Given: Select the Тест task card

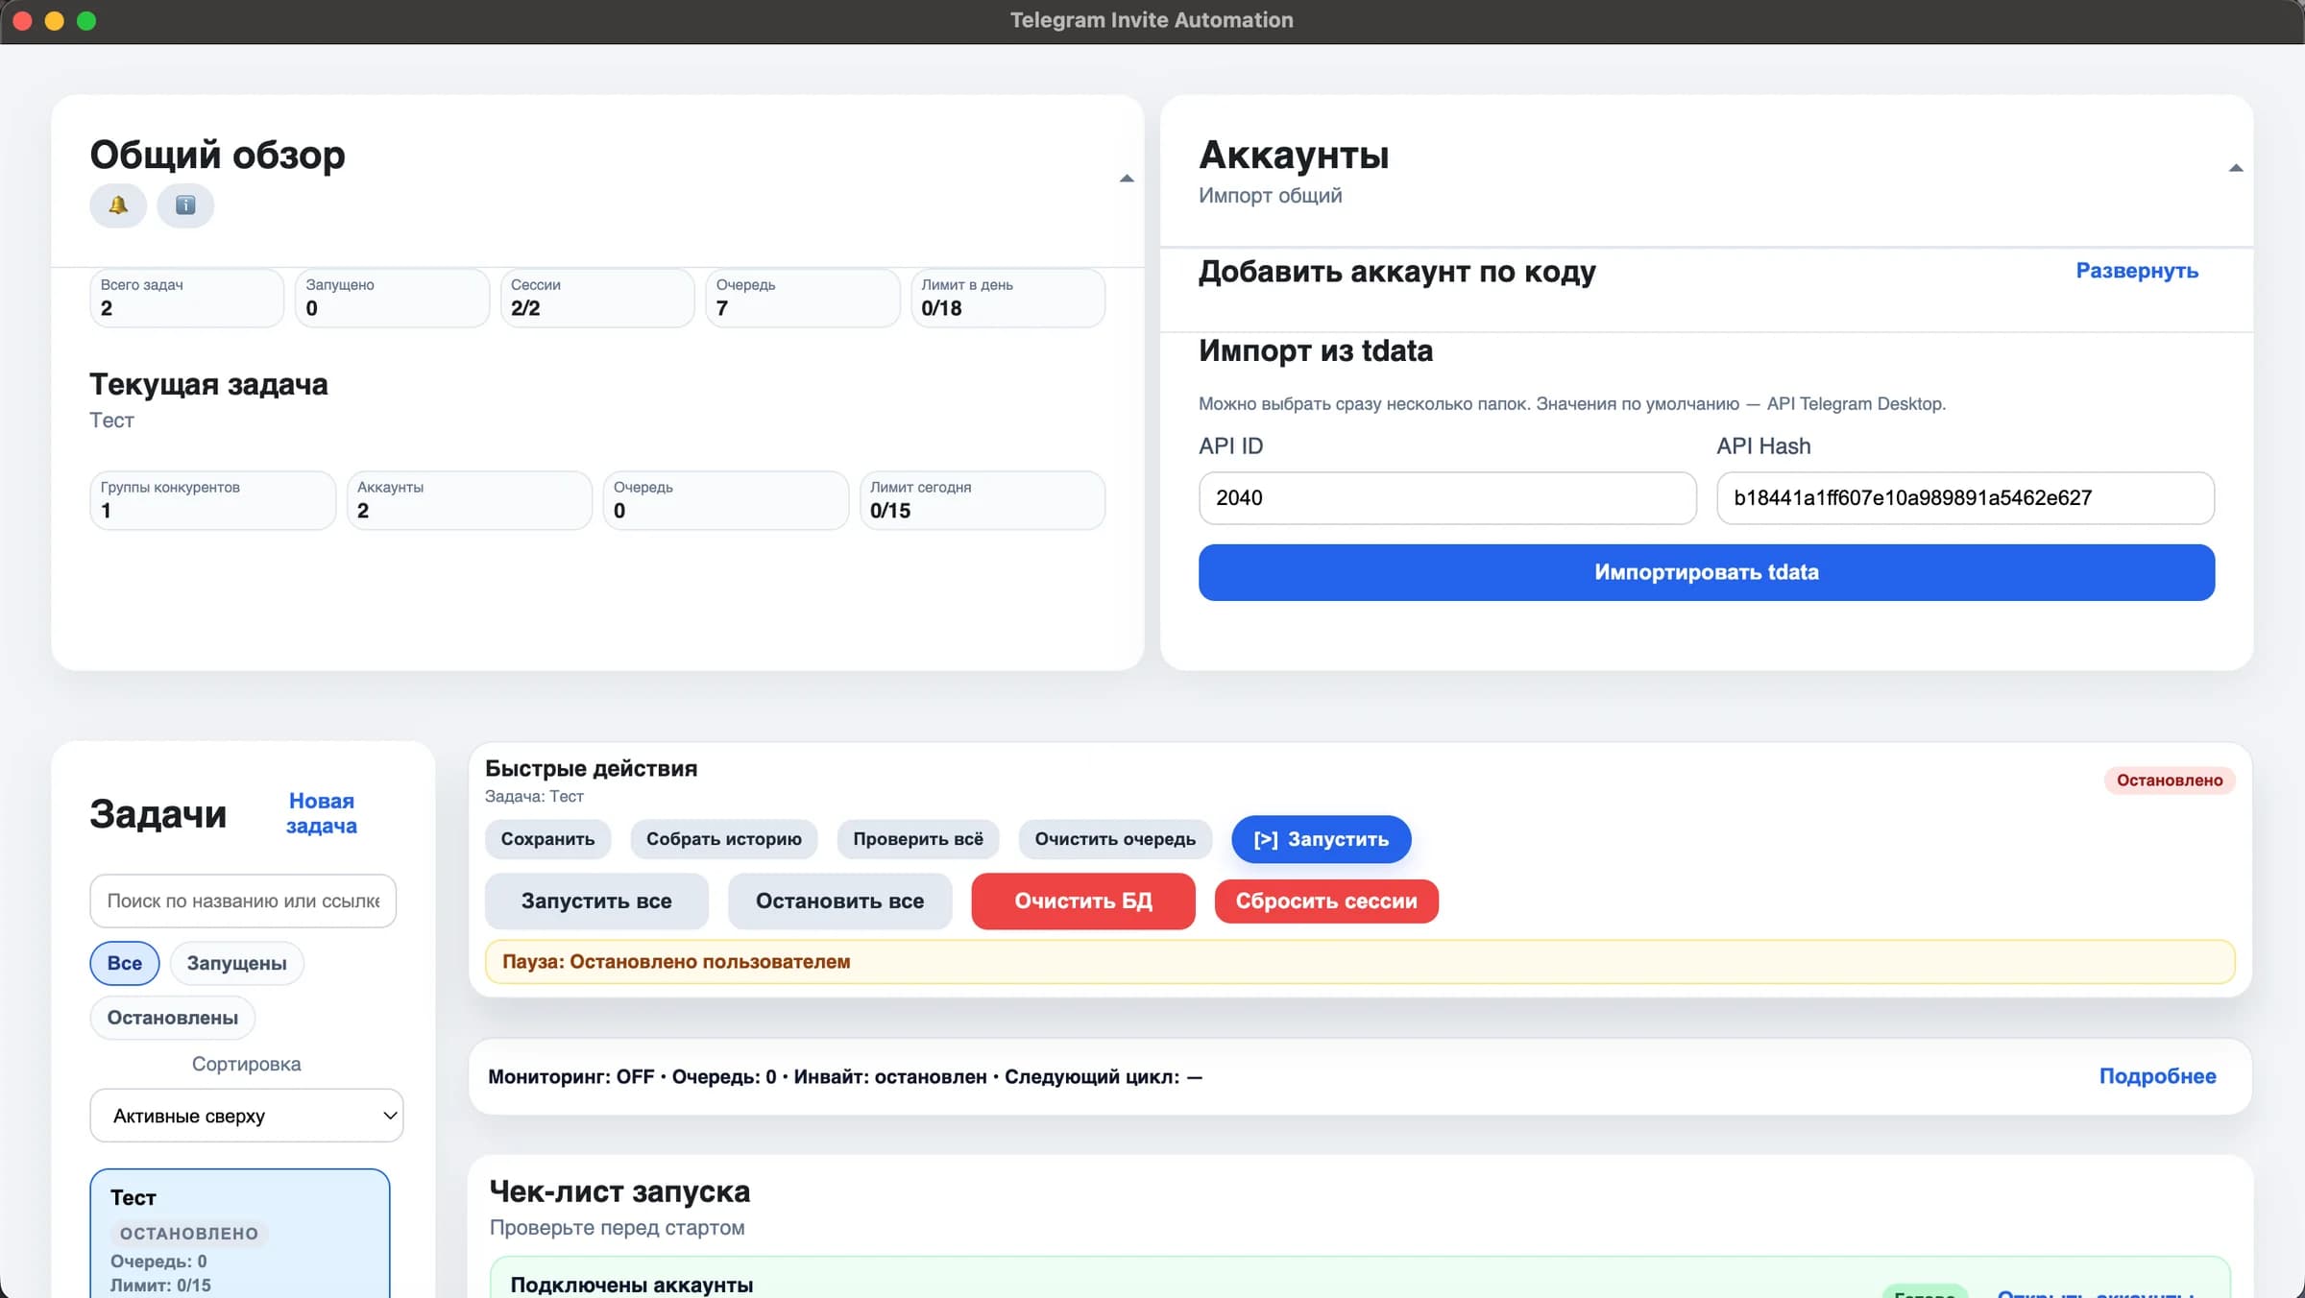Looking at the screenshot, I should 240,1234.
